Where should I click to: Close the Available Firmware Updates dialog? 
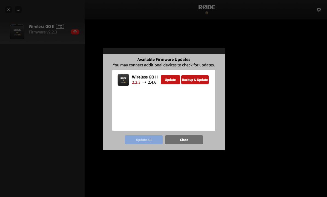pos(184,140)
